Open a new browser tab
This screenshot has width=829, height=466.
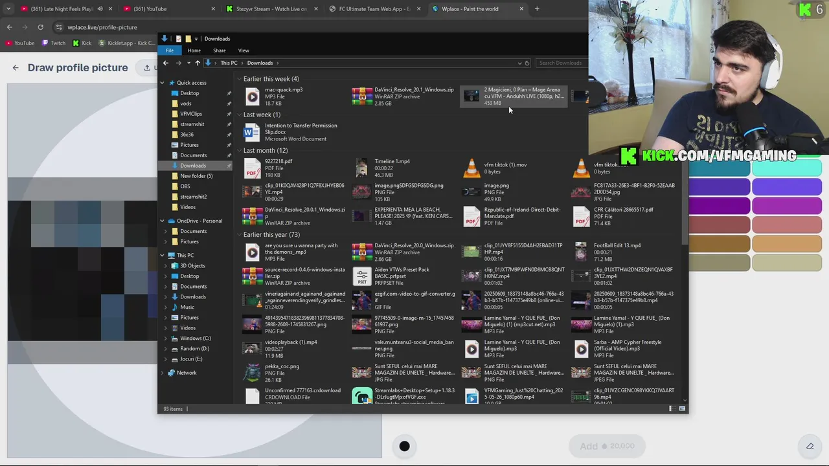pyautogui.click(x=537, y=9)
